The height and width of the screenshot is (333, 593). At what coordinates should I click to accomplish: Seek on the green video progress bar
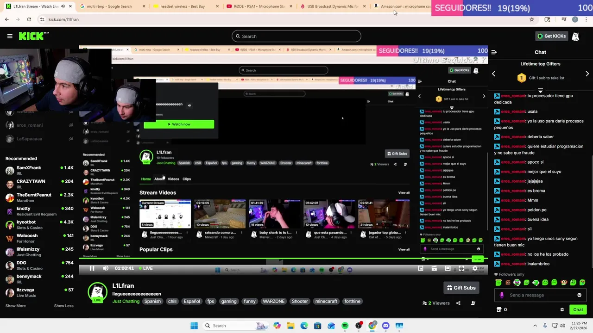[283, 259]
